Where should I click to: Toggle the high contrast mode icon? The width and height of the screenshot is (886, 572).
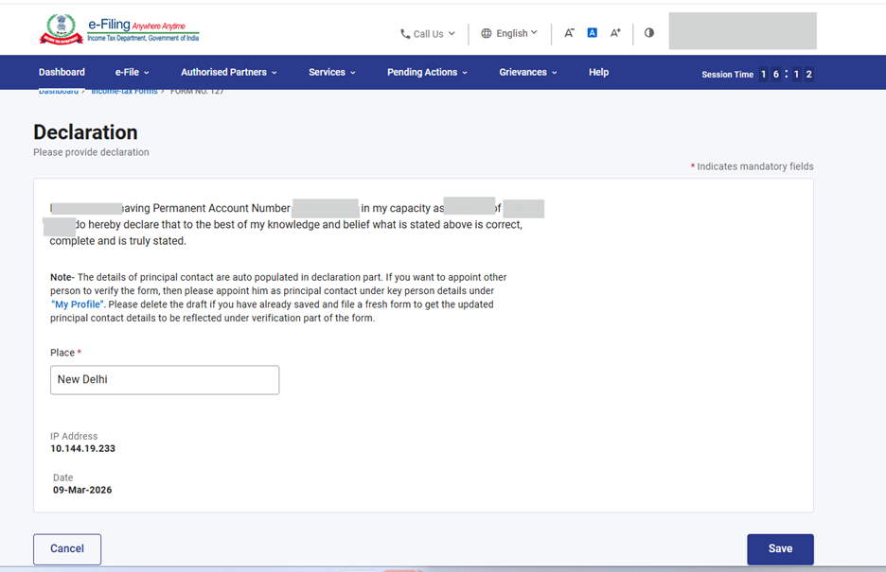(649, 33)
